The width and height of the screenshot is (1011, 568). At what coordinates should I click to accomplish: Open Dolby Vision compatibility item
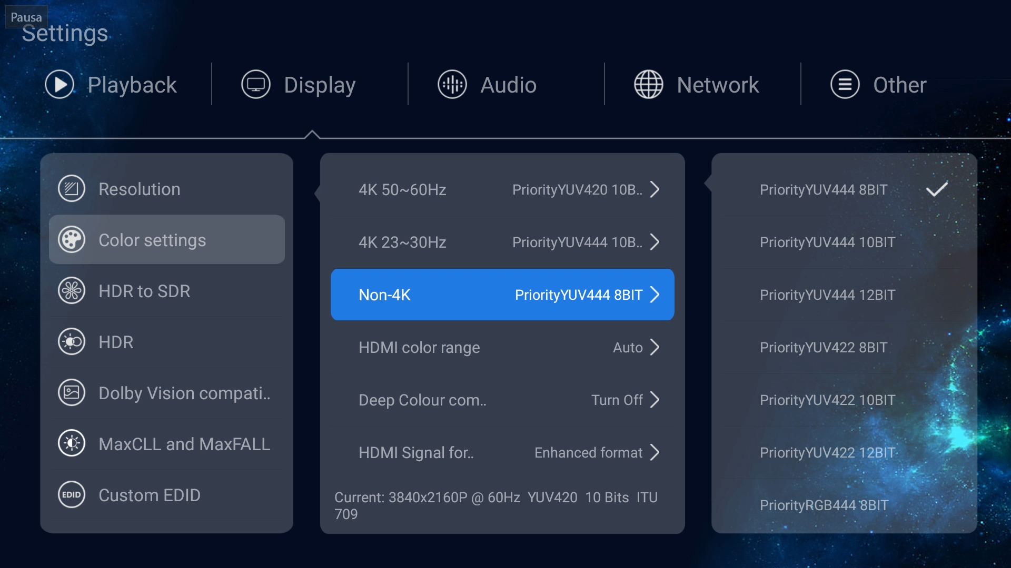167,393
